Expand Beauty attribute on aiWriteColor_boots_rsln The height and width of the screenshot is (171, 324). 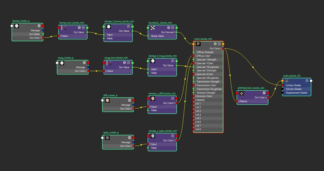239,101
